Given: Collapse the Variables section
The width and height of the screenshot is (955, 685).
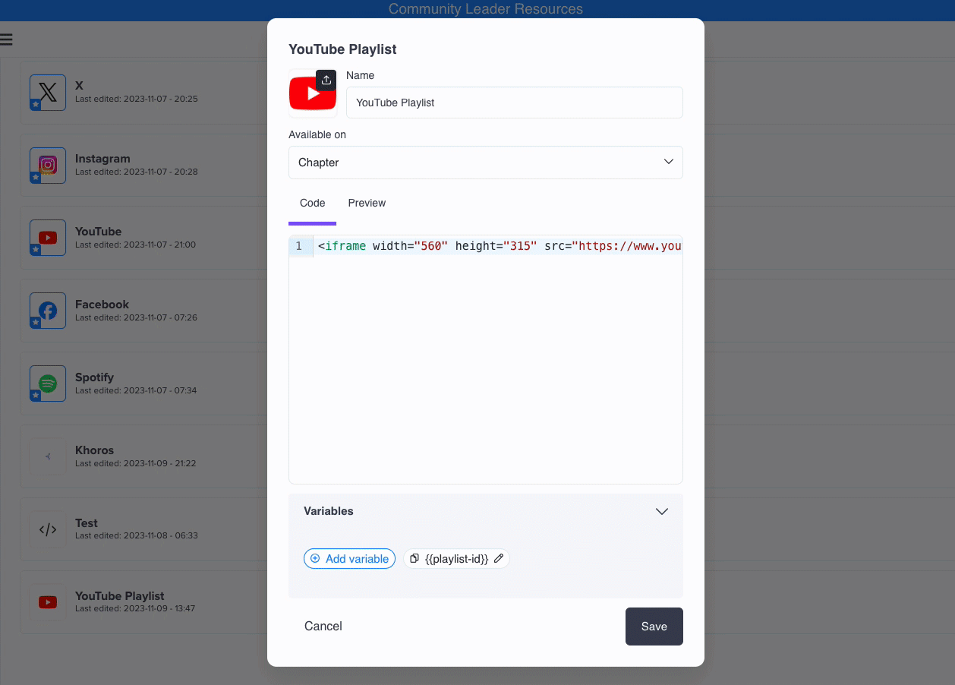Looking at the screenshot, I should click(x=661, y=511).
